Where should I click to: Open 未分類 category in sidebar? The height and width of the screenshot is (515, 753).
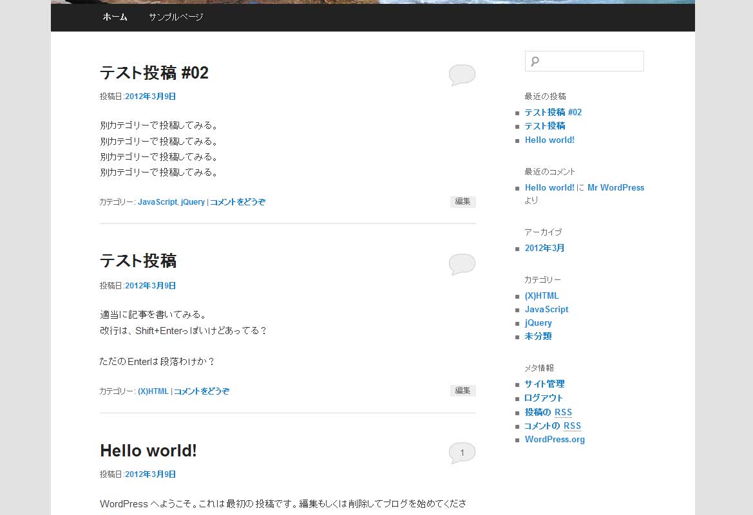539,337
